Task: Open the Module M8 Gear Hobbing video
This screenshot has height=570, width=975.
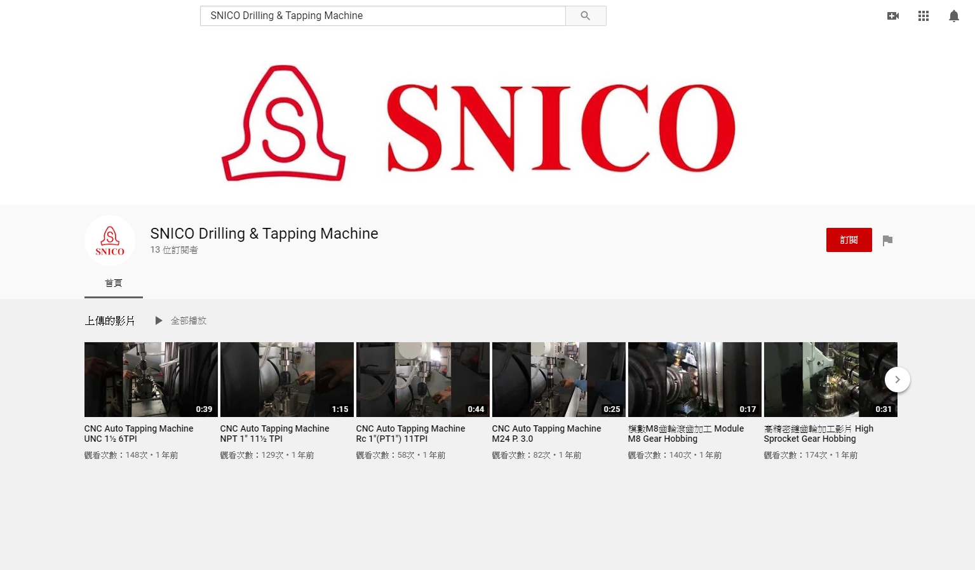Action: 694,379
